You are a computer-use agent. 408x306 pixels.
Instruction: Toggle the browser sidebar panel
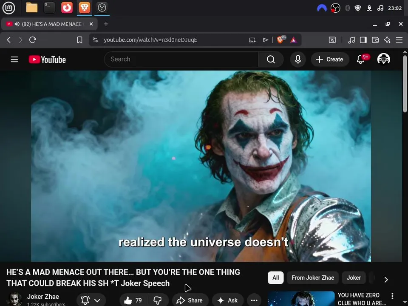pyautogui.click(x=363, y=40)
